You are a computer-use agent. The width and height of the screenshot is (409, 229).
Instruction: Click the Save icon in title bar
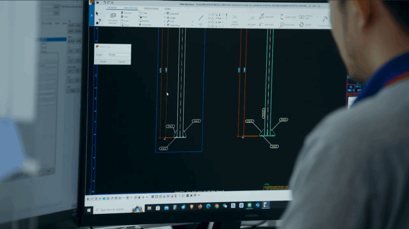coord(98,2)
